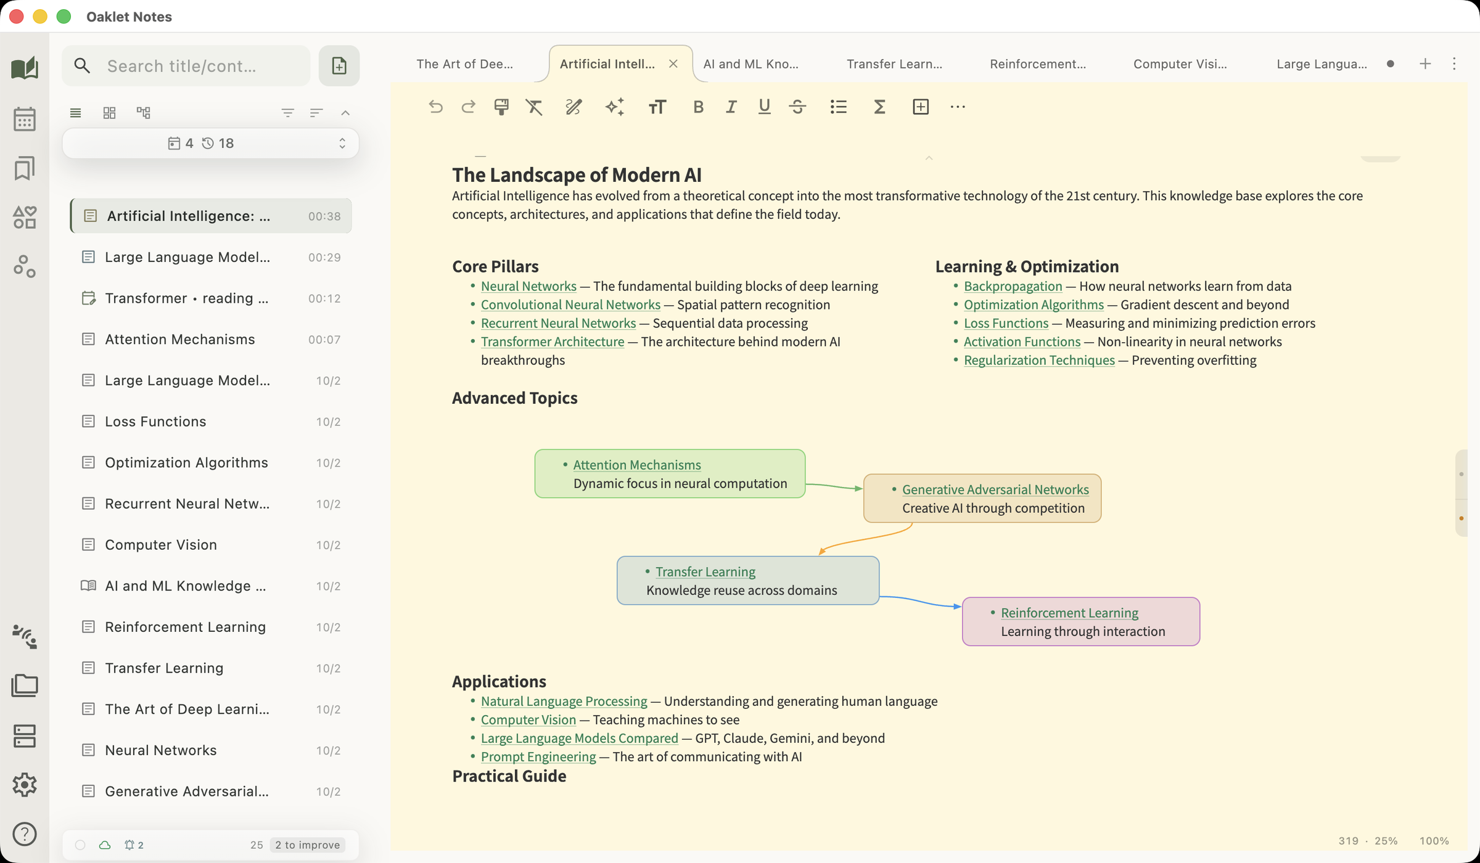
Task: Clear formatting with the crossed T icon
Action: pos(534,107)
